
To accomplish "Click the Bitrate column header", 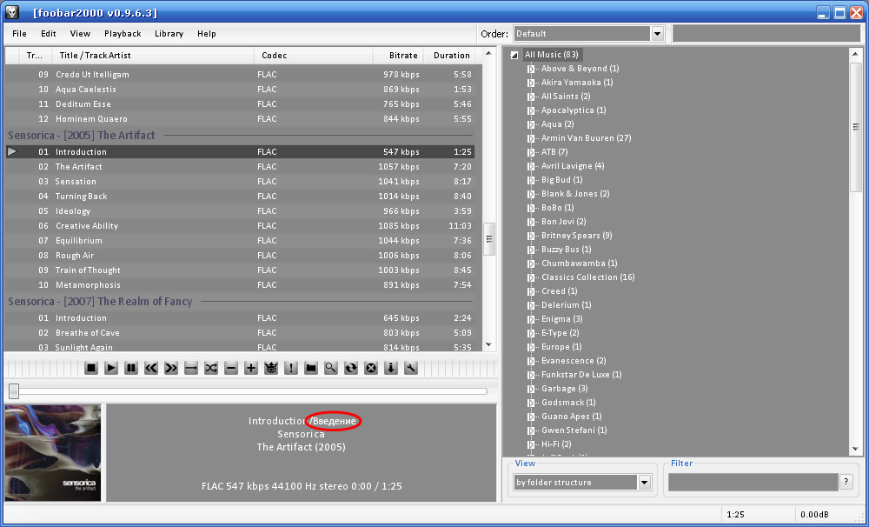I will tap(399, 56).
